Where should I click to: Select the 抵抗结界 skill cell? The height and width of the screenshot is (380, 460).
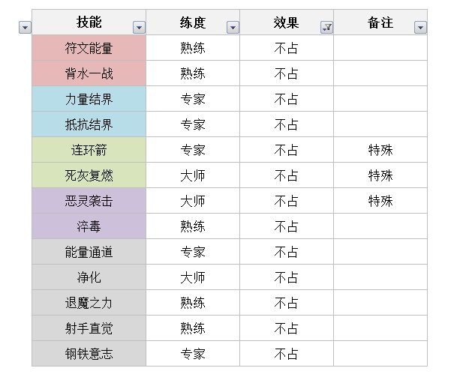click(x=89, y=125)
